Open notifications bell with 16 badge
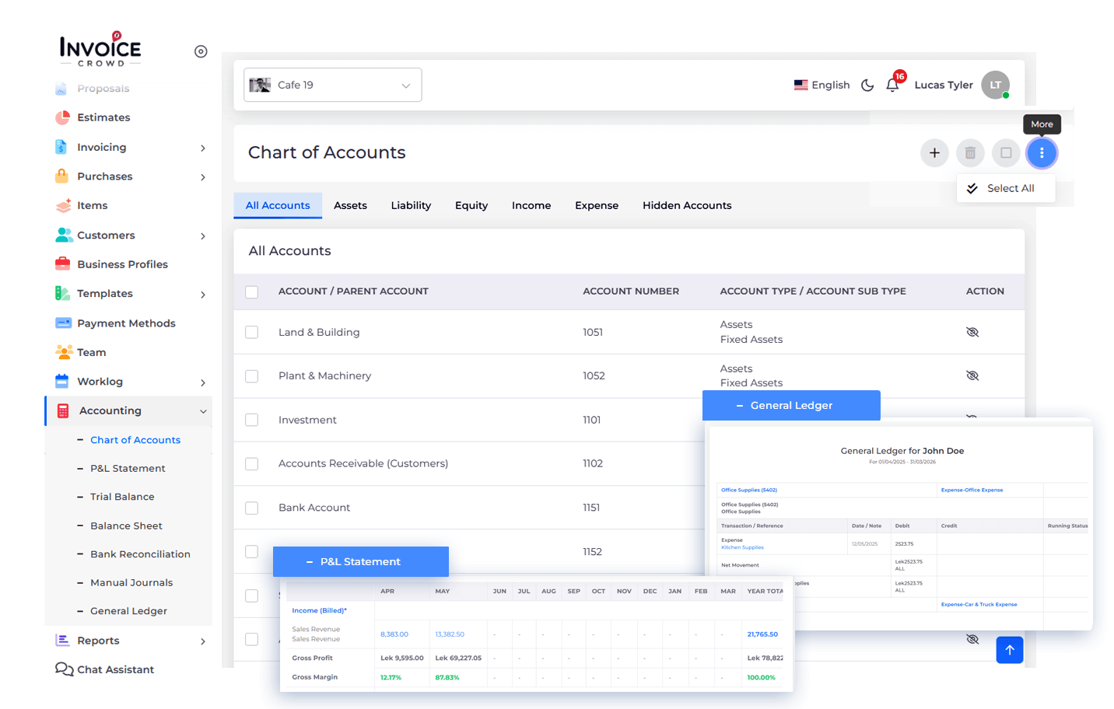Image resolution: width=1114 pixels, height=709 pixels. [892, 85]
